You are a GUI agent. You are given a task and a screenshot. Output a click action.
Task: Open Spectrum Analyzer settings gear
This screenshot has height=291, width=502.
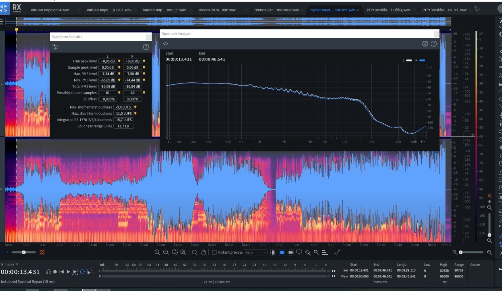[x=425, y=44]
